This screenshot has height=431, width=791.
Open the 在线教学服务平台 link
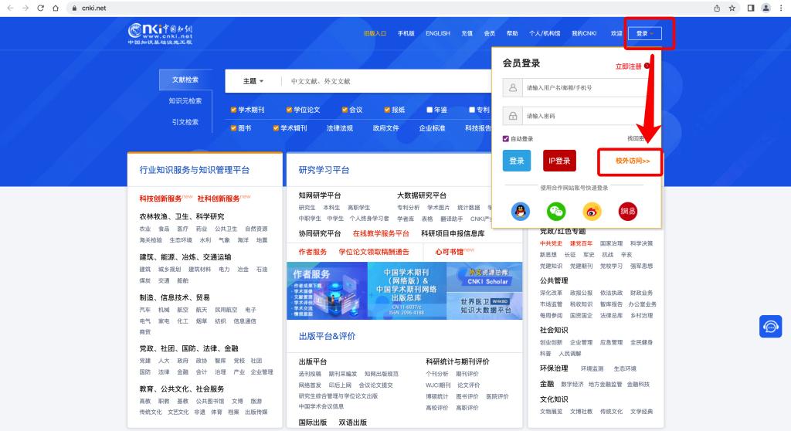click(381, 234)
